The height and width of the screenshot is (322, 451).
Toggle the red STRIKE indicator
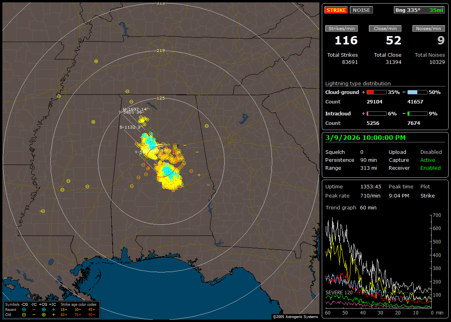pos(336,10)
